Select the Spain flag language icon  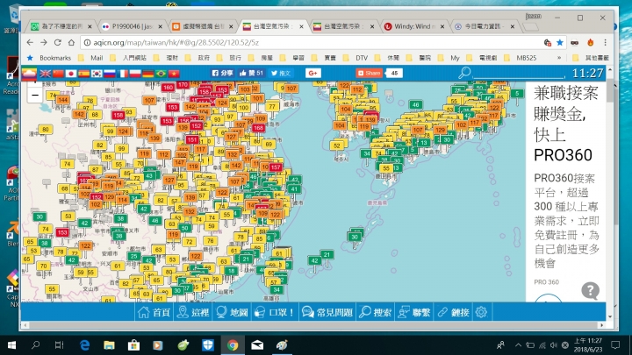click(x=84, y=74)
